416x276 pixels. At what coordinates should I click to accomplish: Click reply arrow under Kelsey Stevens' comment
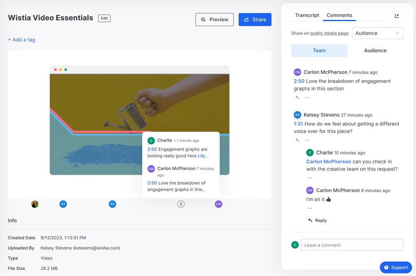coord(297,140)
